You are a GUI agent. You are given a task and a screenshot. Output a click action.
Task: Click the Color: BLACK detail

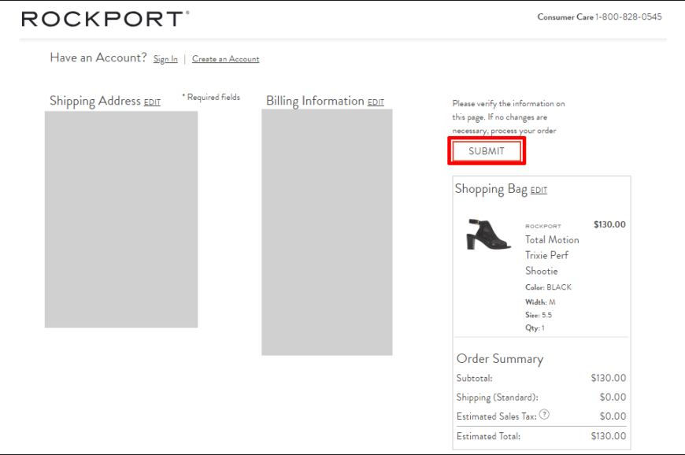pos(548,287)
